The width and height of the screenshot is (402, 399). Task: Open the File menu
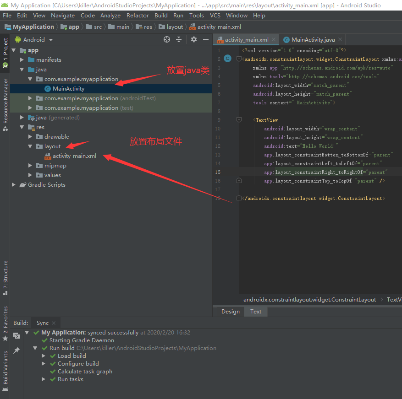point(7,16)
